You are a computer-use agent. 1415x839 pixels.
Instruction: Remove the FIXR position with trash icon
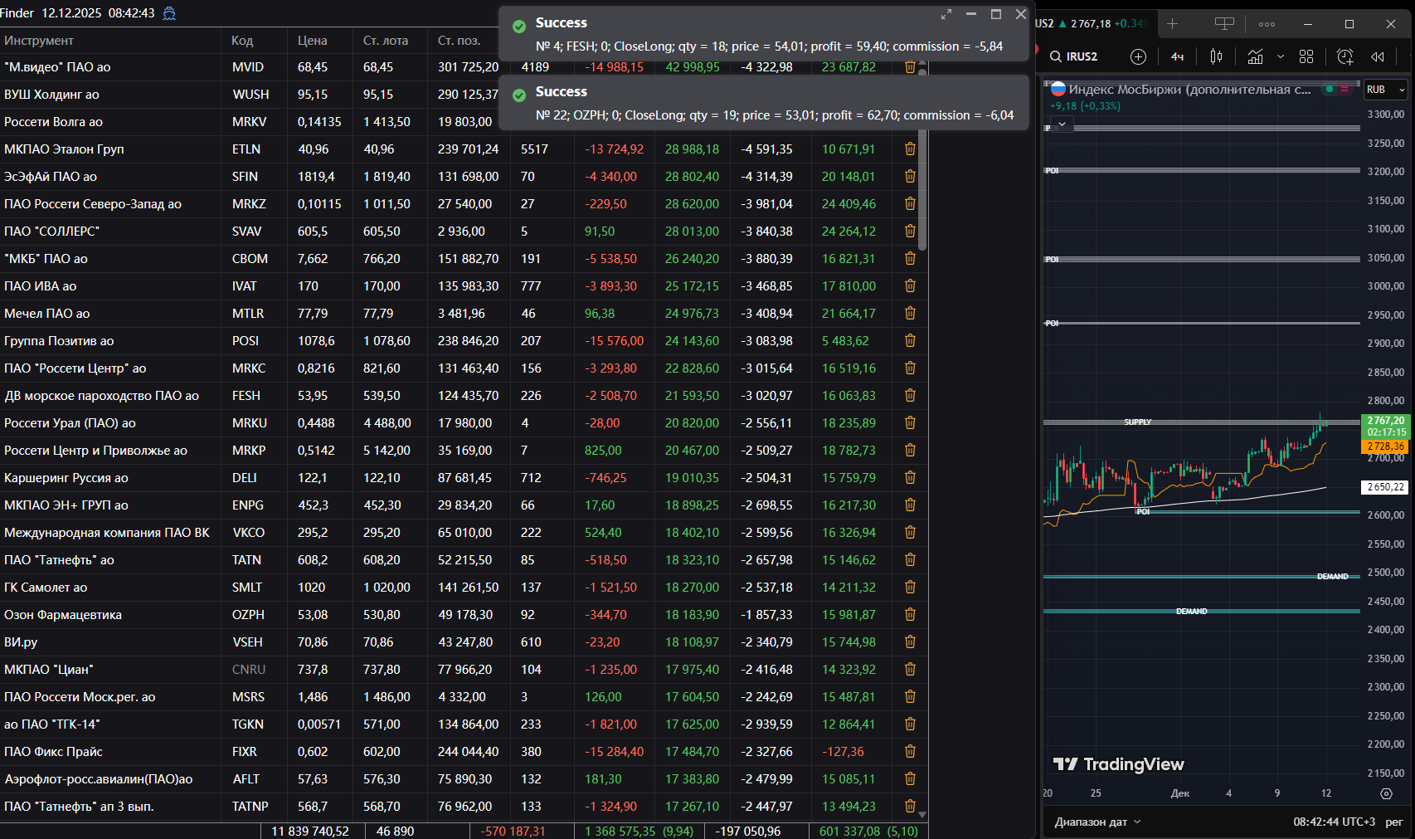[x=910, y=751]
